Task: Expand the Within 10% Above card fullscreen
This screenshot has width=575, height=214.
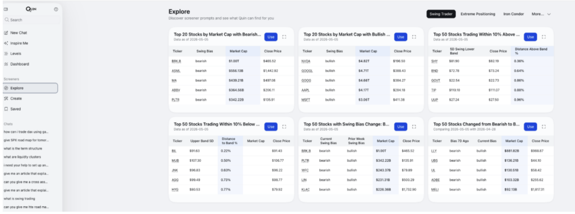Action: click(544, 36)
